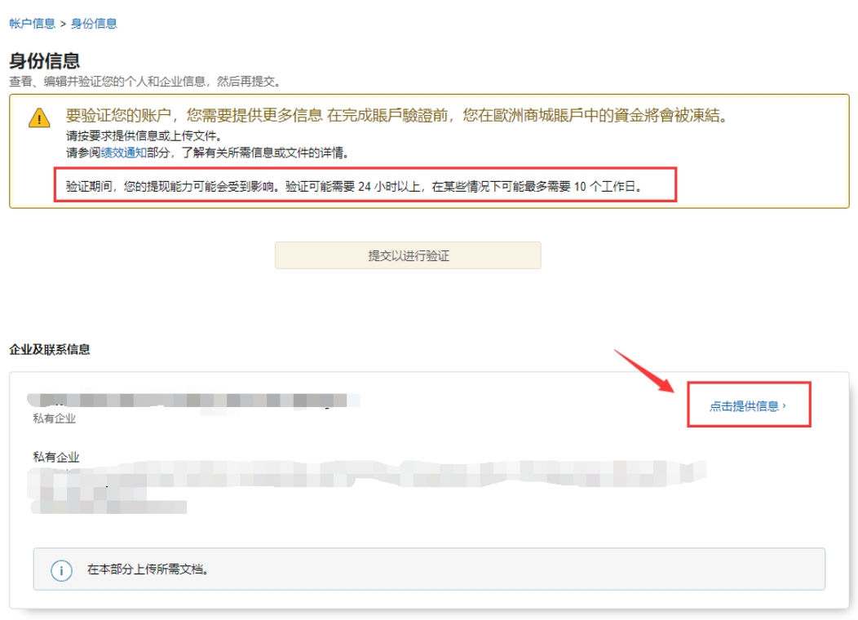
Task: Click the yellow warning triangle icon
Action: (39, 117)
